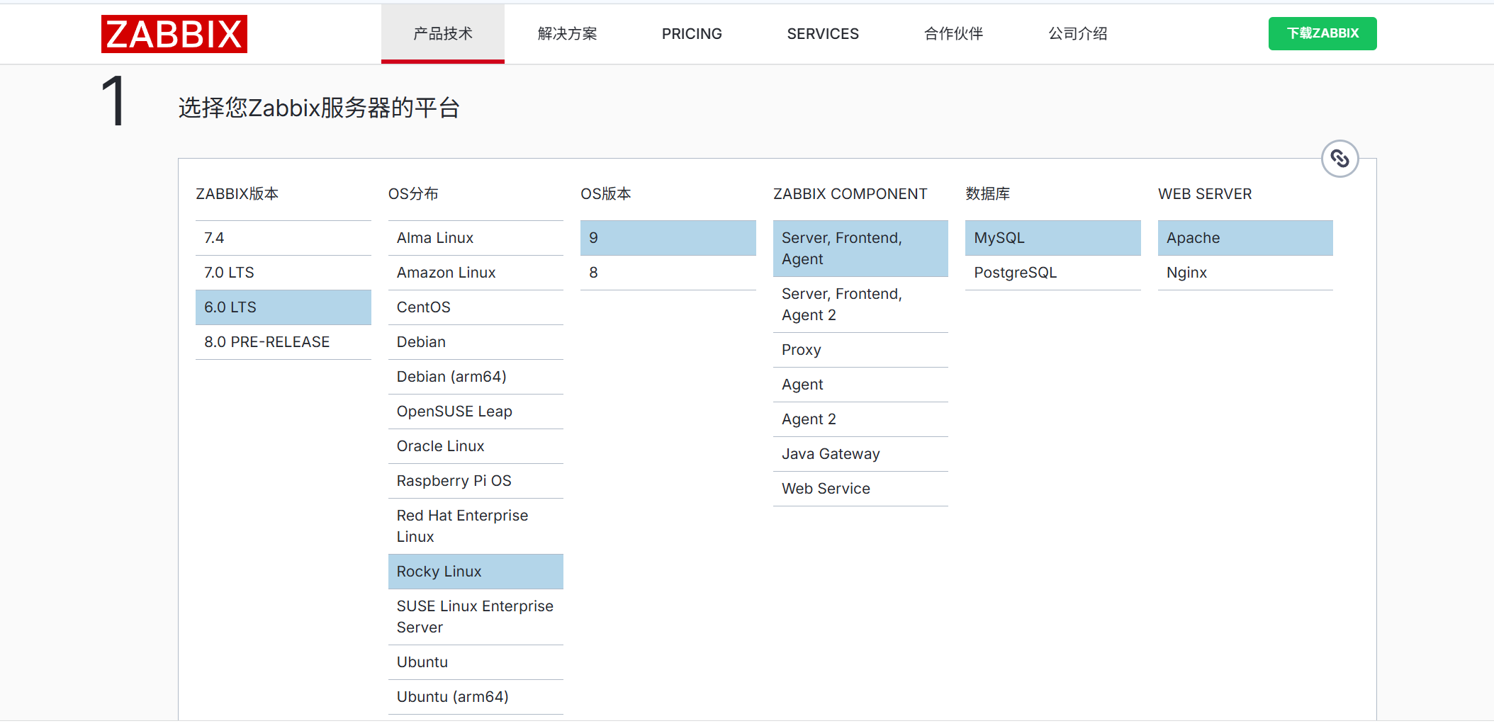
Task: Pick Rocky Linux distribution
Action: point(476,572)
